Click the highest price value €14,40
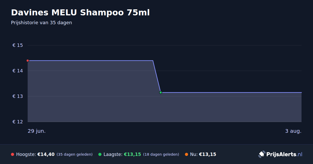Screen dimensions: 313x164 click(46, 154)
